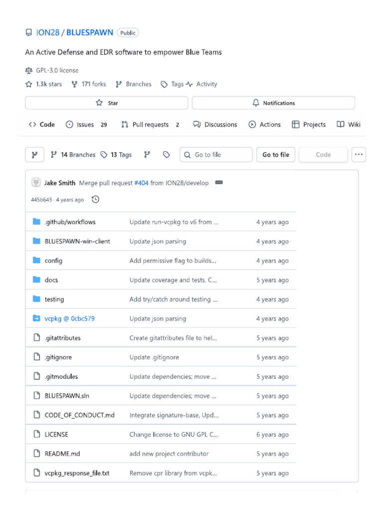Open the BLUESPAWN repository name link
Viewport: 383px width, 511px height.
pyautogui.click(x=90, y=32)
